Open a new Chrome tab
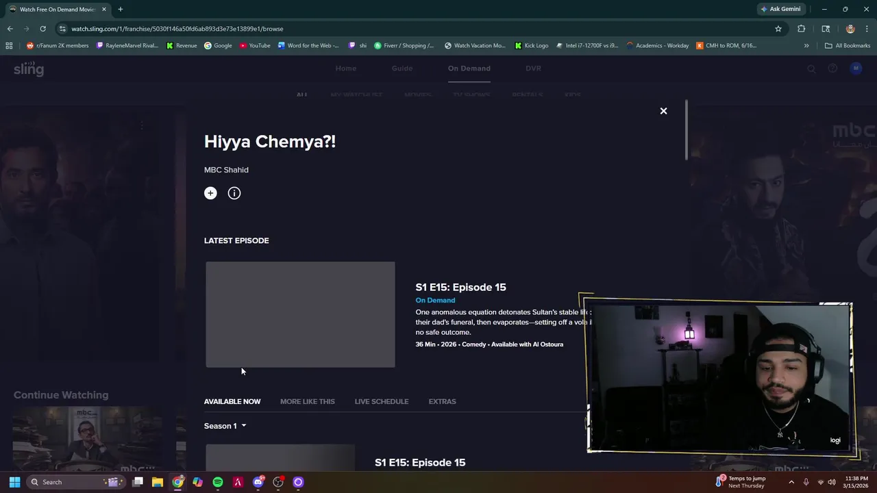Screen dimensions: 877x493 pos(120,9)
